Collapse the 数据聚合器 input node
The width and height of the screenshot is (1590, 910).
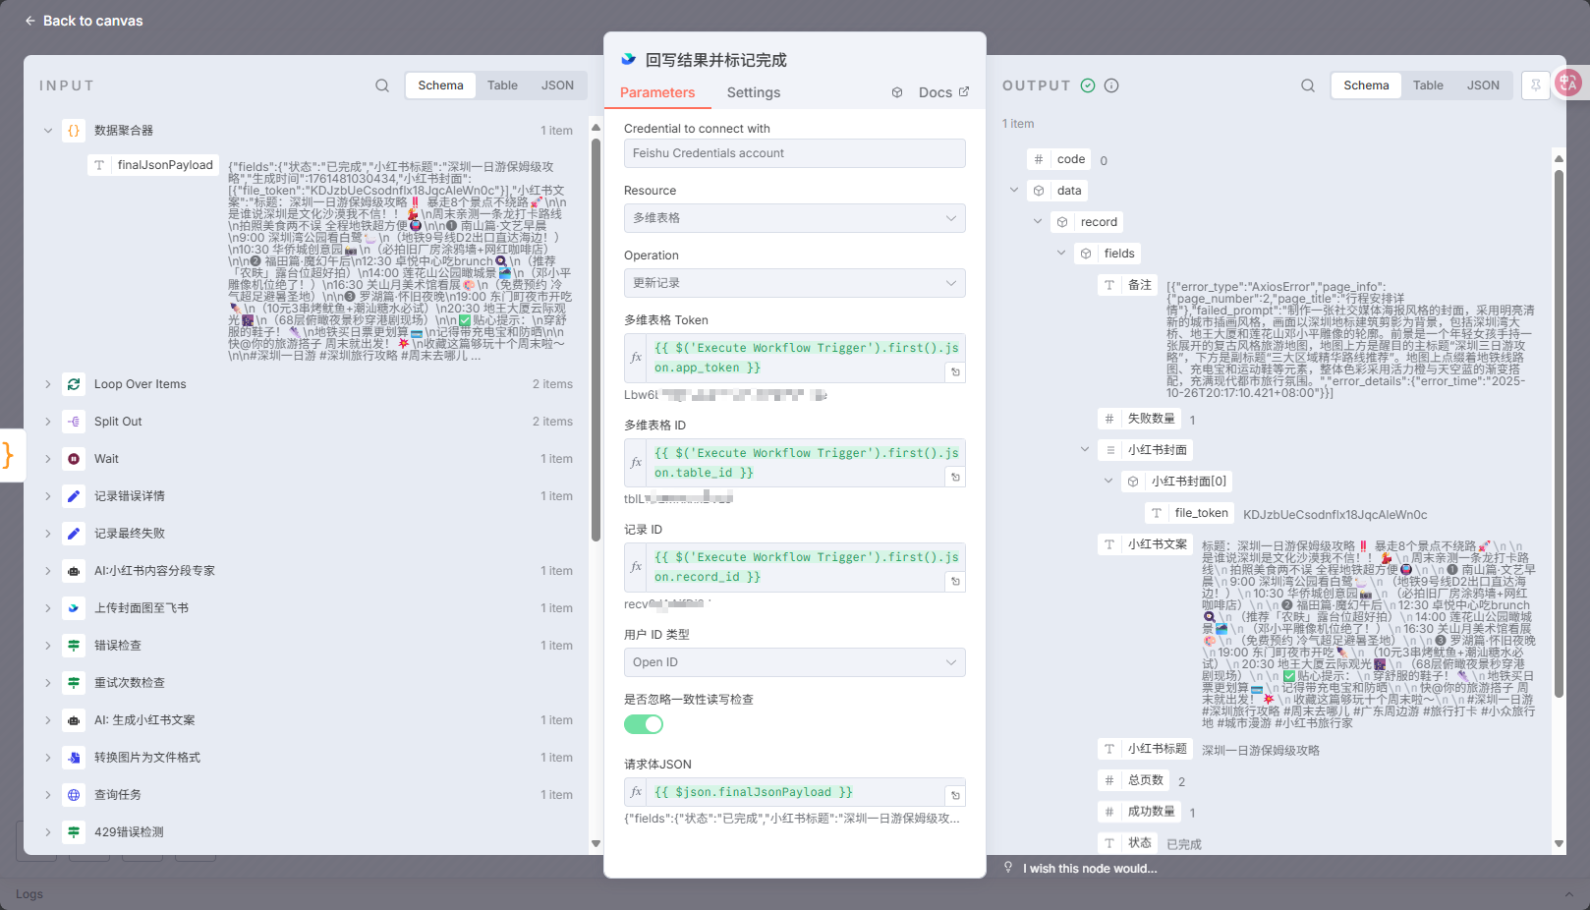47,131
